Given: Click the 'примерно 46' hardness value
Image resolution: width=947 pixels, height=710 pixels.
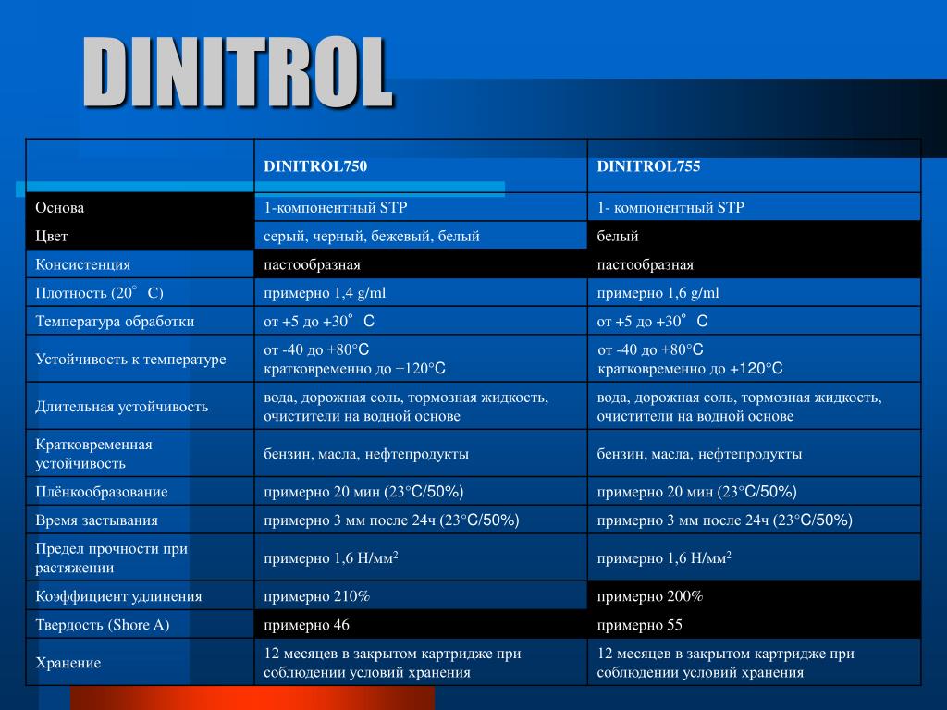Looking at the screenshot, I should click(306, 625).
